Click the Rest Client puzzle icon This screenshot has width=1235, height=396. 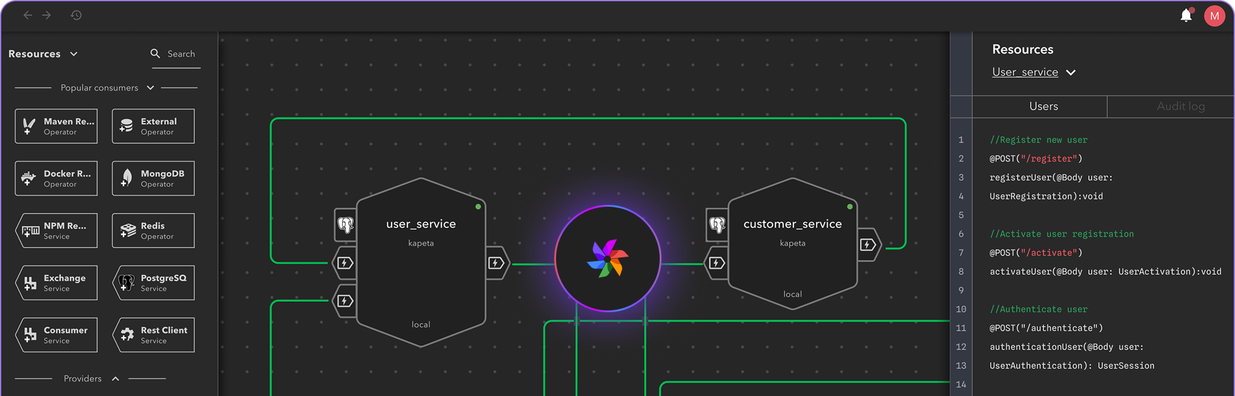(x=127, y=335)
